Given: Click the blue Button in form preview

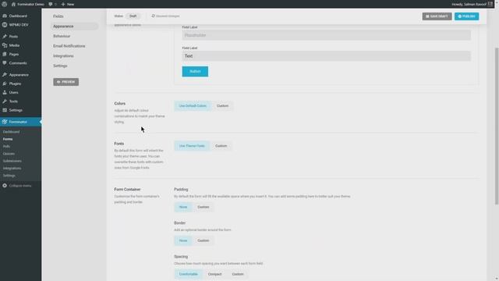Looking at the screenshot, I should tap(195, 71).
